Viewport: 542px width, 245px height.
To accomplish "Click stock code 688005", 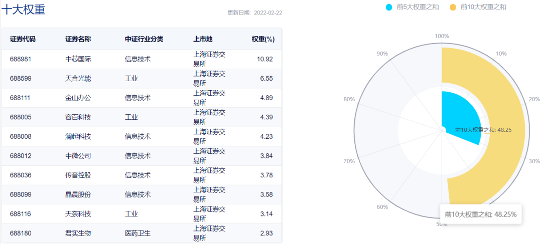I will click(21, 117).
